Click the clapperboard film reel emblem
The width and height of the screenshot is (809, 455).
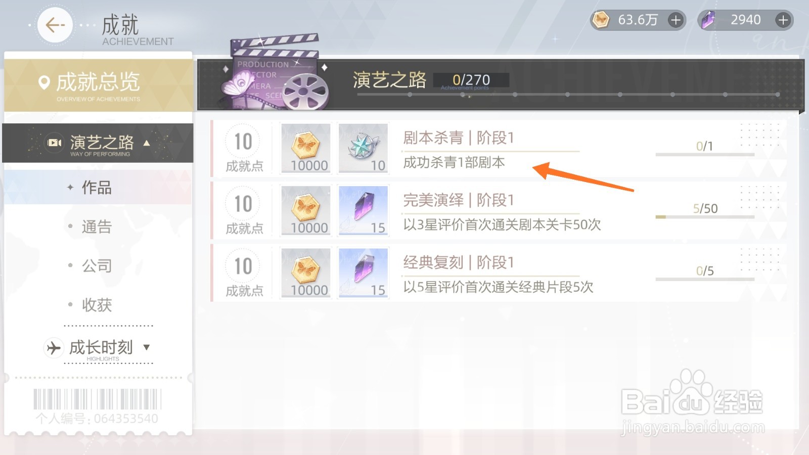[276, 72]
